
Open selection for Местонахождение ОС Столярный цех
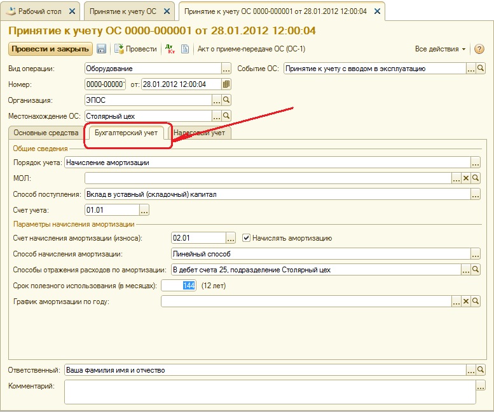coord(217,116)
